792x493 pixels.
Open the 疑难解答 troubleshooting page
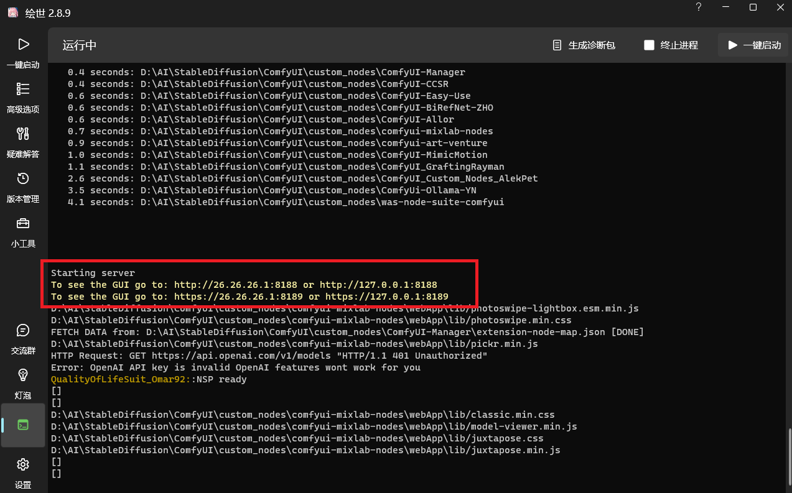click(x=23, y=142)
